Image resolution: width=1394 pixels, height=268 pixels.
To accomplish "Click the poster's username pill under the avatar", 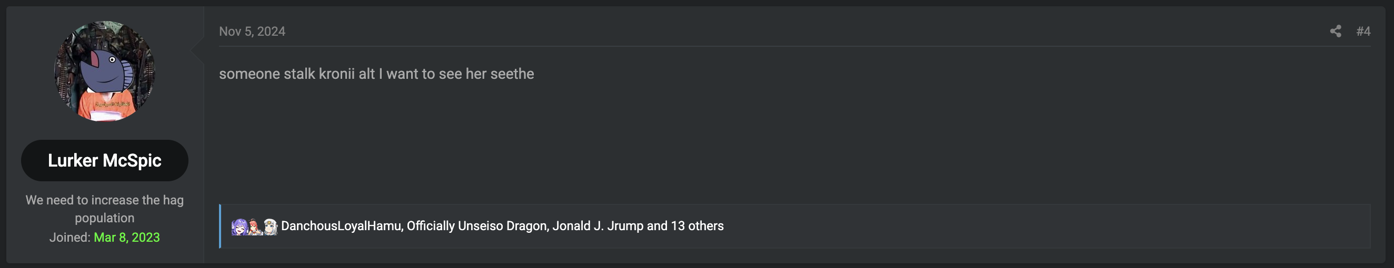I will pos(104,160).
